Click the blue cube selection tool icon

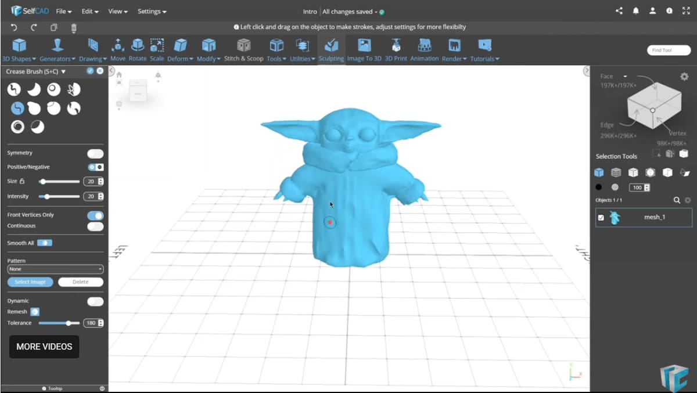coord(599,172)
